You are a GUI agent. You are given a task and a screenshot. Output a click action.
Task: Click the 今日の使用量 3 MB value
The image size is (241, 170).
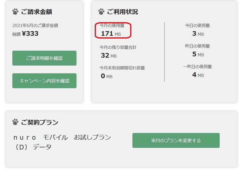click(x=198, y=34)
